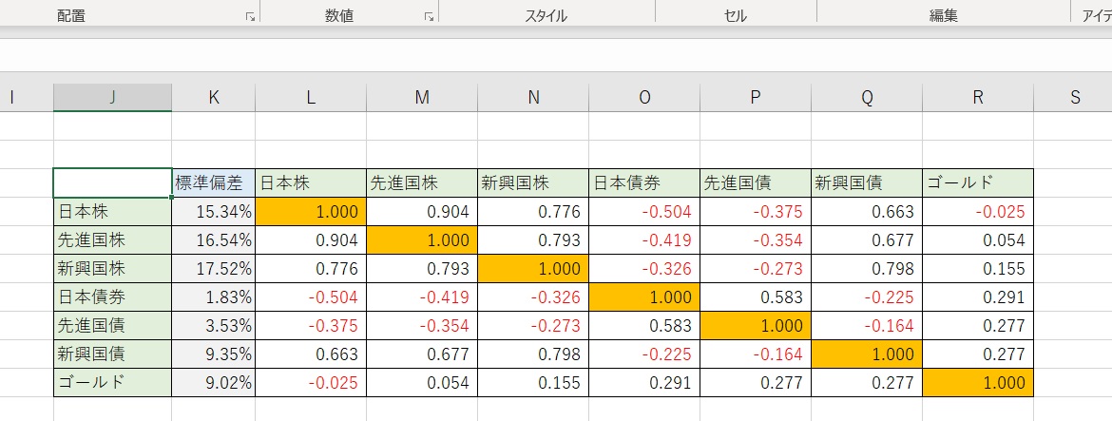1112x421 pixels.
Task: Click 0.663 in the 日本株 row
Action: 867,211
